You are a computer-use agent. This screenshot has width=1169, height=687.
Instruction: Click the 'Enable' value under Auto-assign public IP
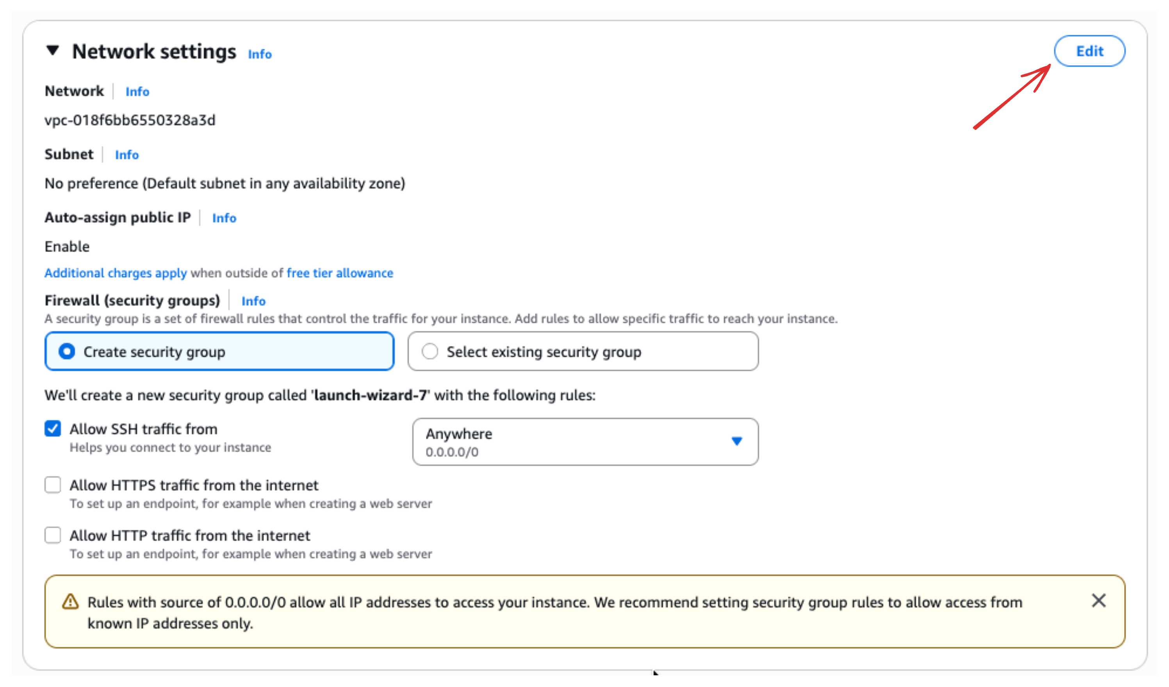click(x=67, y=247)
